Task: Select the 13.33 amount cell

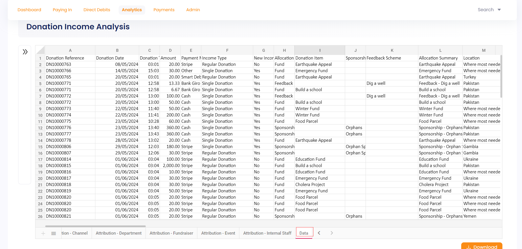Action: click(170, 83)
